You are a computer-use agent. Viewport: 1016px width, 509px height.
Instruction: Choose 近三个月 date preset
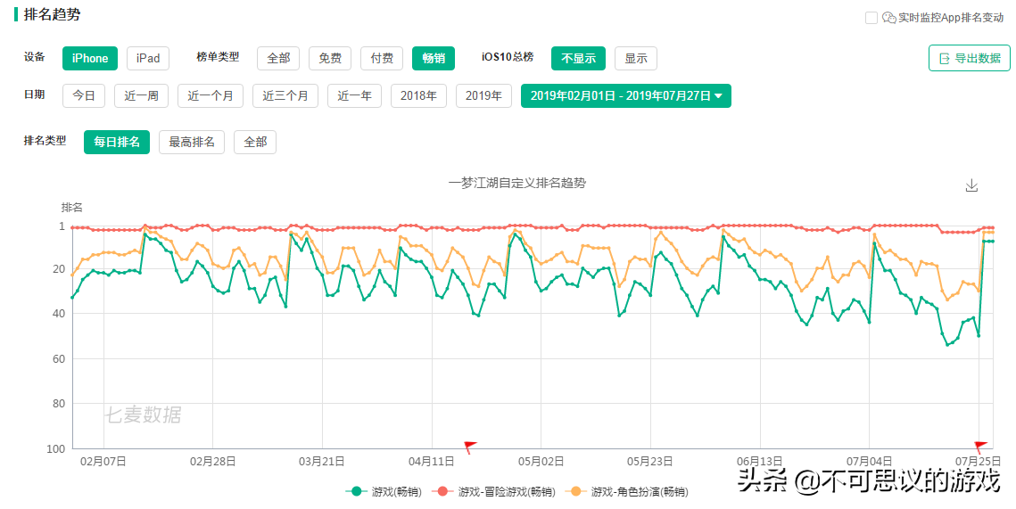pyautogui.click(x=285, y=95)
